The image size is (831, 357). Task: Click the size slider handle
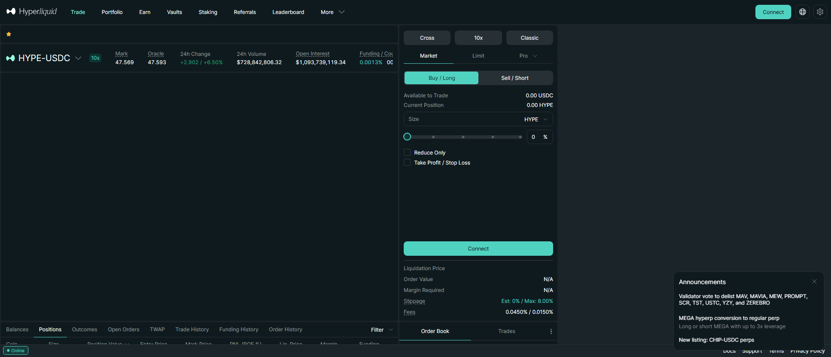[x=407, y=137]
